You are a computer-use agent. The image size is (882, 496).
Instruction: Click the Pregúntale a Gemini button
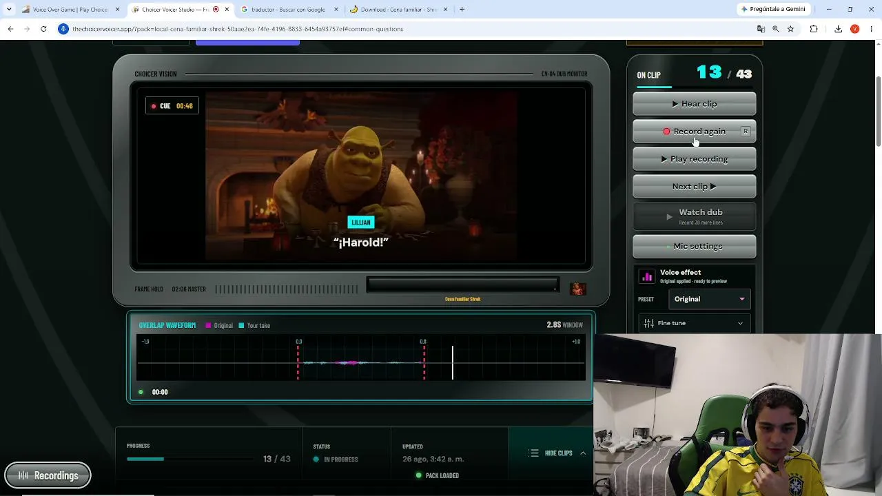click(772, 10)
